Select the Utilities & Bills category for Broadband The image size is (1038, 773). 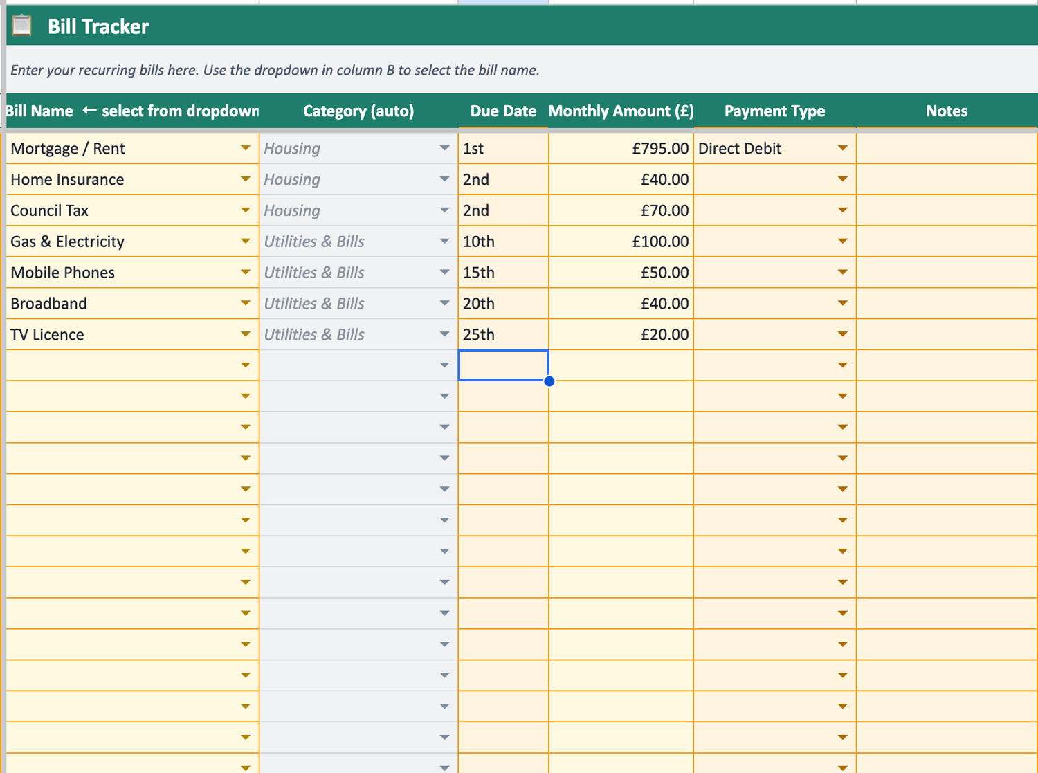[x=358, y=303]
